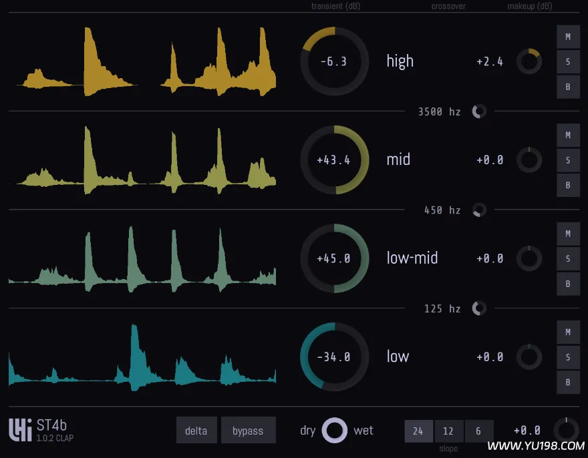Bypass the entire plugin

point(249,430)
